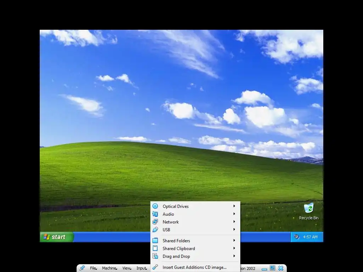Open the Input menu in mini toolbar
Screen dimensions: 363x272
[141, 268]
